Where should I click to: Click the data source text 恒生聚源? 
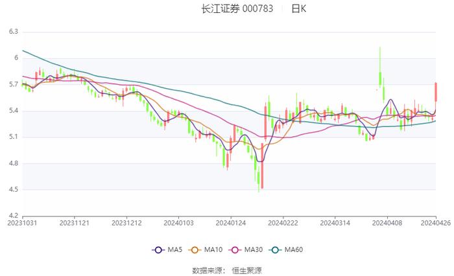tap(247, 270)
